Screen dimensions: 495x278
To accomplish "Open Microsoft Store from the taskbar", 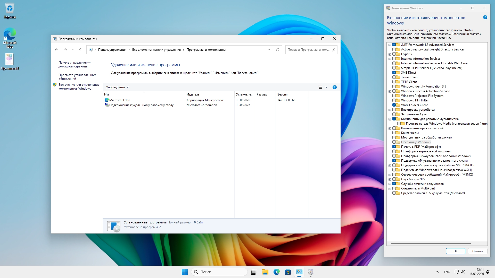I will [288, 272].
